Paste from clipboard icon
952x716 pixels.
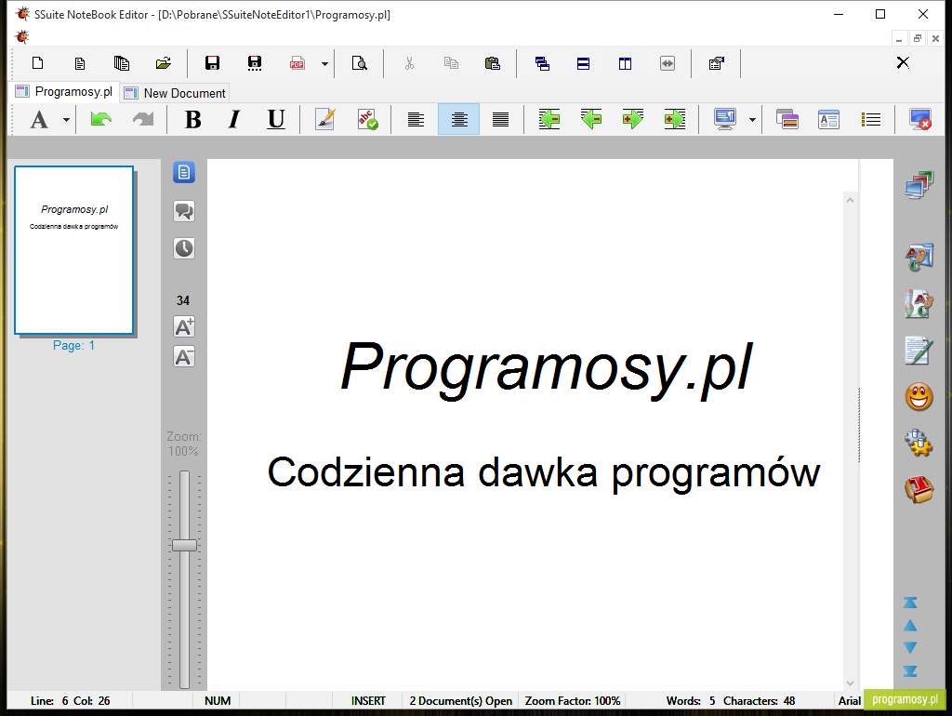[x=493, y=63]
